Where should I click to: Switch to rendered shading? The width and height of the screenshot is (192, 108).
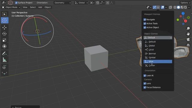click(185, 7)
